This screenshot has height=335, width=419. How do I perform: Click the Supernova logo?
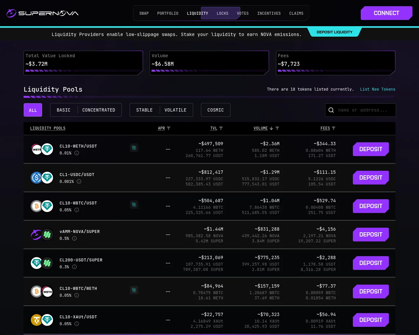[43, 13]
